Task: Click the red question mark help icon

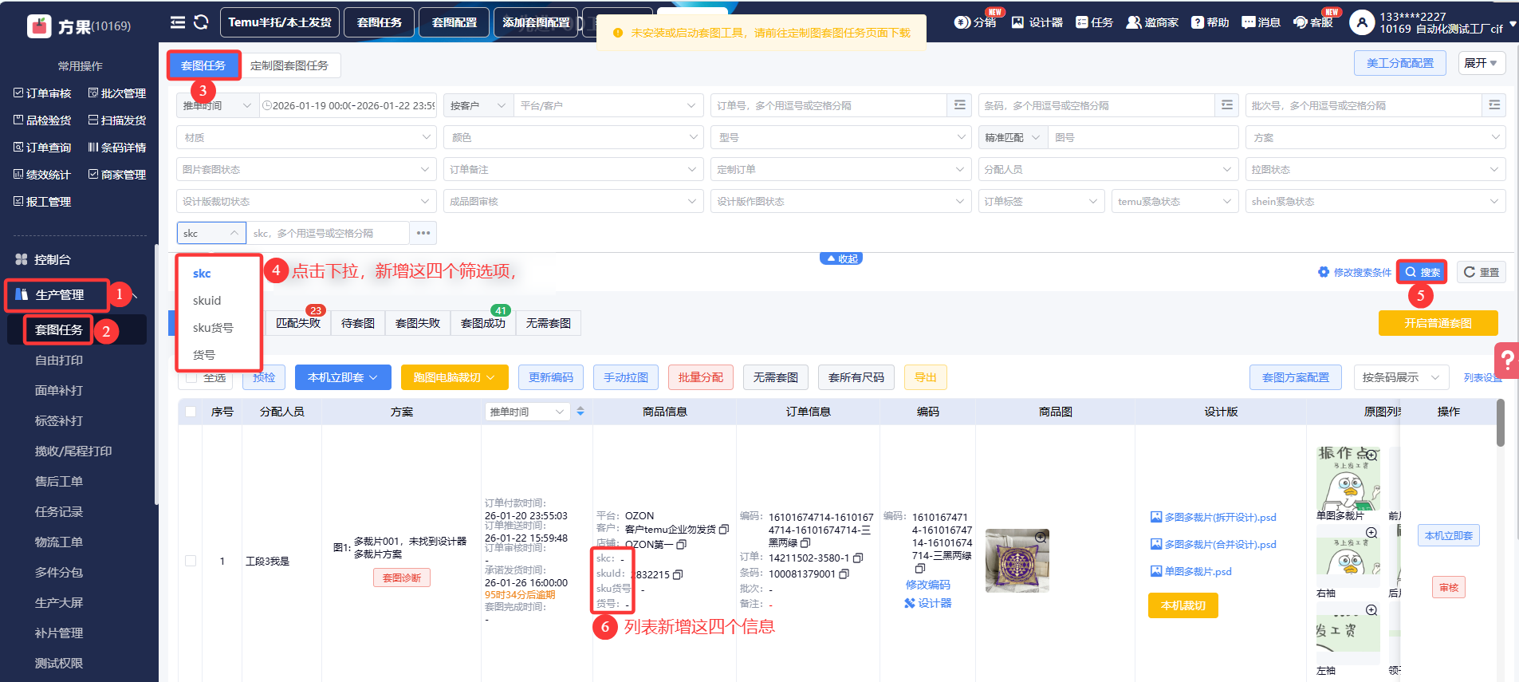Action: pyautogui.click(x=1507, y=360)
